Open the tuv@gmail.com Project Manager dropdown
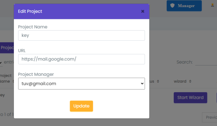This screenshot has width=217, height=126. [x=81, y=84]
